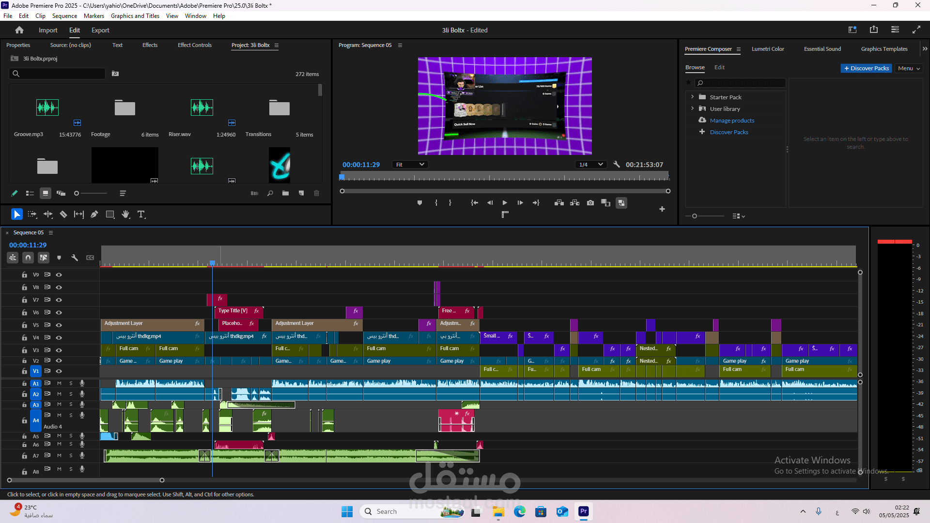Open Microsoft Edge from the taskbar
Image resolution: width=930 pixels, height=523 pixels.
tap(520, 511)
